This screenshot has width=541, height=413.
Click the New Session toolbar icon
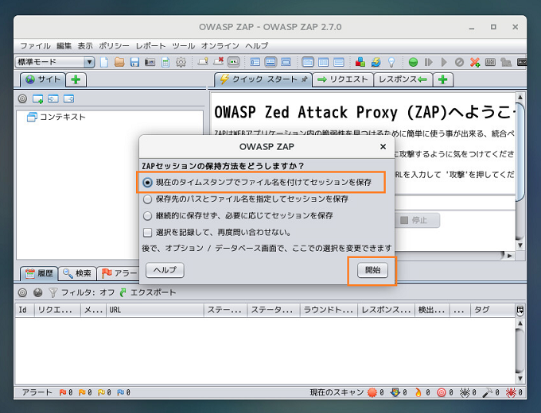point(104,62)
